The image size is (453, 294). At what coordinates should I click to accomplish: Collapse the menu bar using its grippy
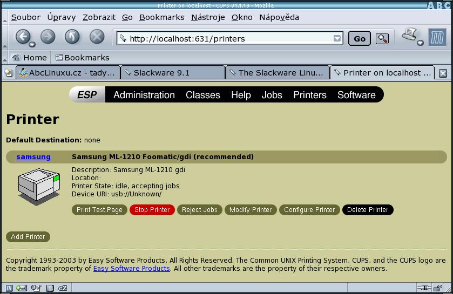[5, 17]
